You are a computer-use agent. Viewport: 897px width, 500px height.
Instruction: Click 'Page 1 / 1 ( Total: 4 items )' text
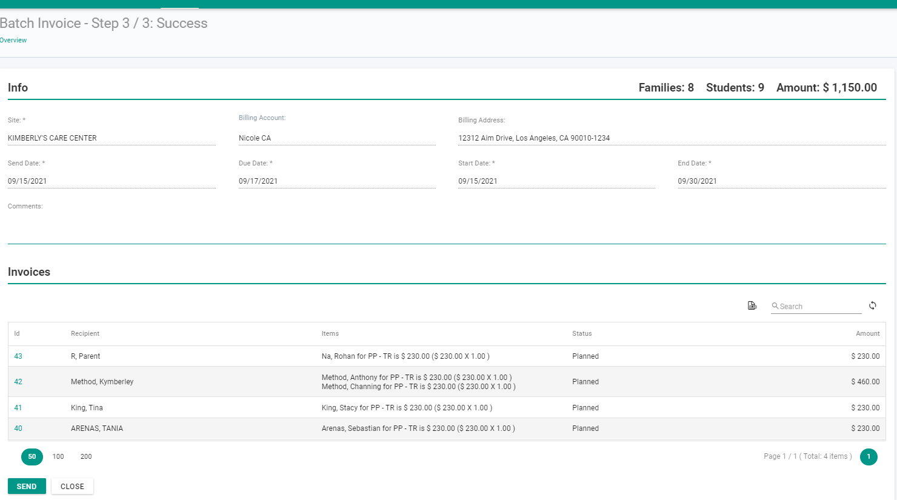pos(808,456)
